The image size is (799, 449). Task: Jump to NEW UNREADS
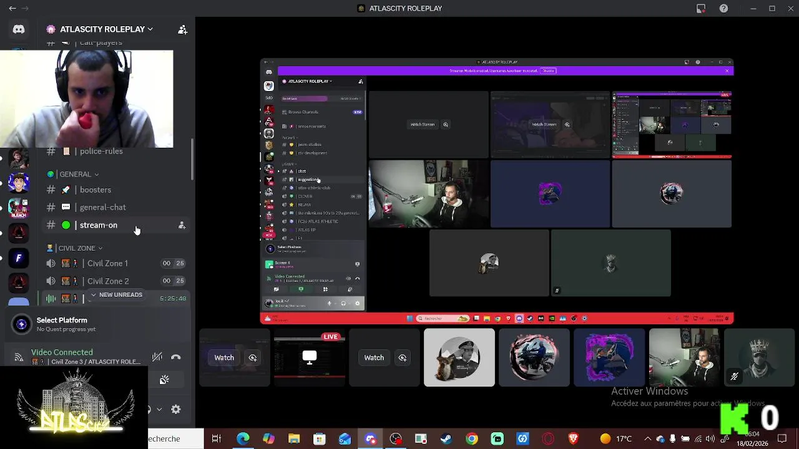[116, 294]
